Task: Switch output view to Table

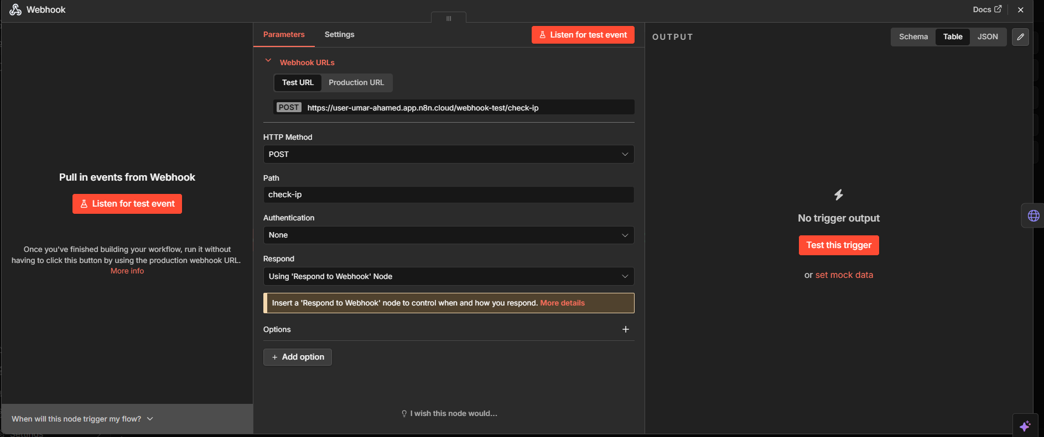Action: point(953,36)
